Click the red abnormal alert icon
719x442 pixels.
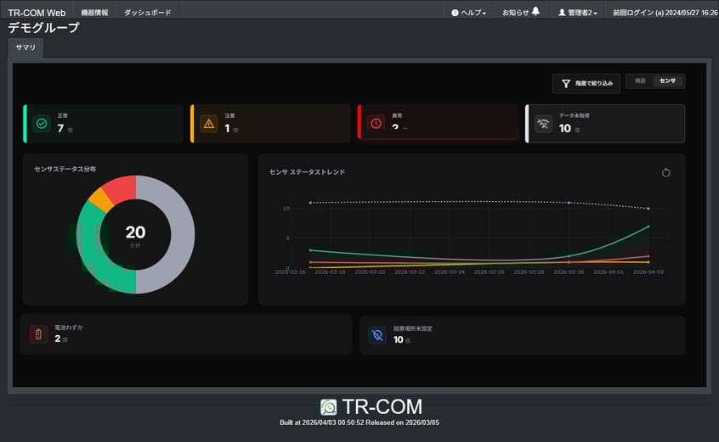tap(376, 124)
